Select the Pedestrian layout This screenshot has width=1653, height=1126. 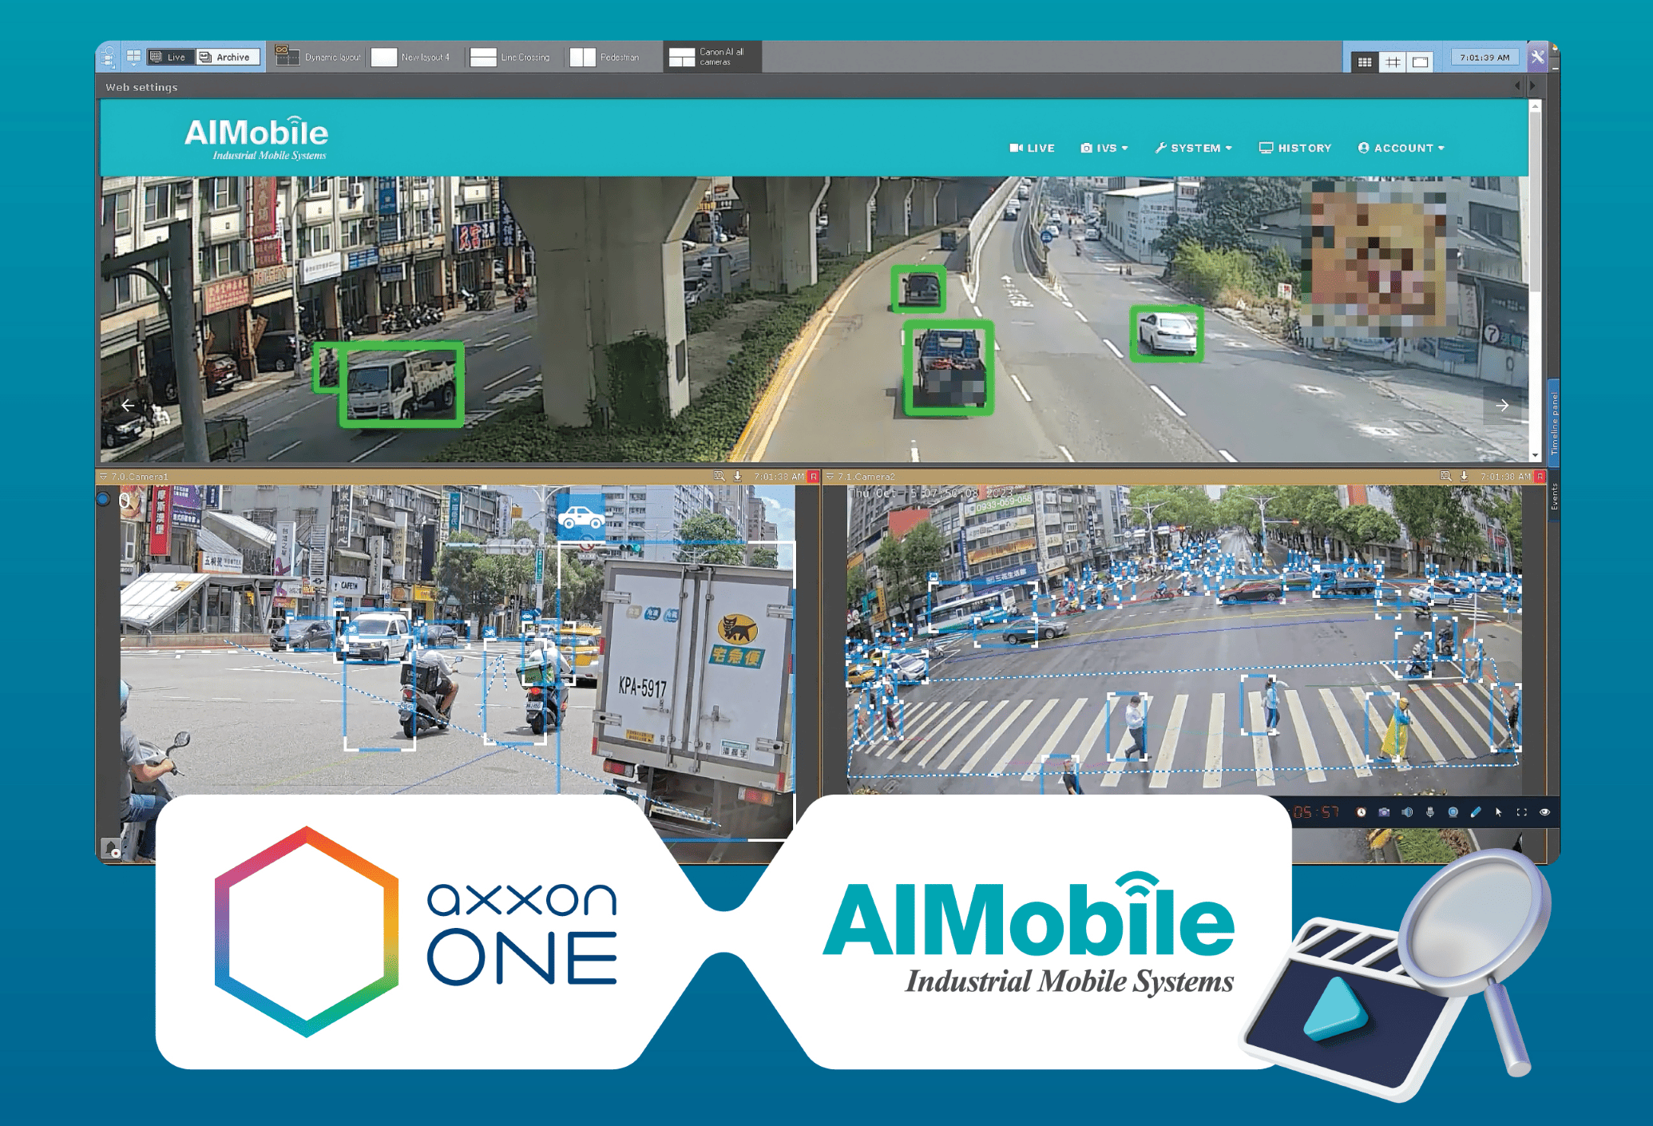tap(606, 57)
